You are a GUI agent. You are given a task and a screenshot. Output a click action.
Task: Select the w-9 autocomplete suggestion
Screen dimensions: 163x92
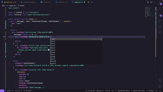click(76, 59)
